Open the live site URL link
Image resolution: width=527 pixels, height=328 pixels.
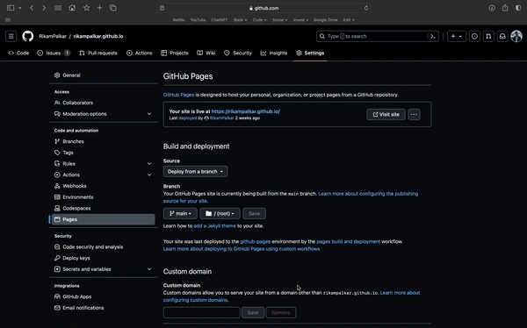[246, 111]
